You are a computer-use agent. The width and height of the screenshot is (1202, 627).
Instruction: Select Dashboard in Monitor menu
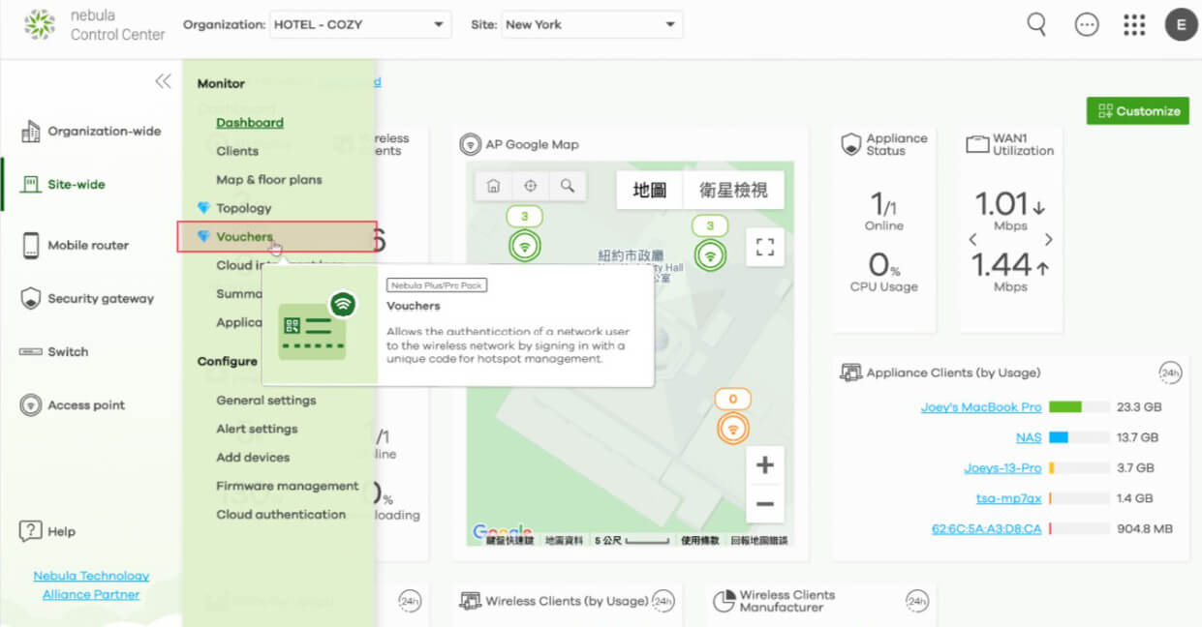tap(250, 123)
